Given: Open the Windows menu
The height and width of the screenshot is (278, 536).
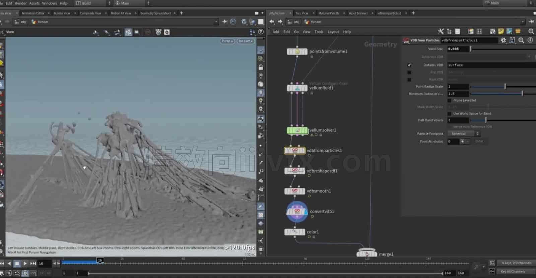Looking at the screenshot, I should (x=50, y=3).
